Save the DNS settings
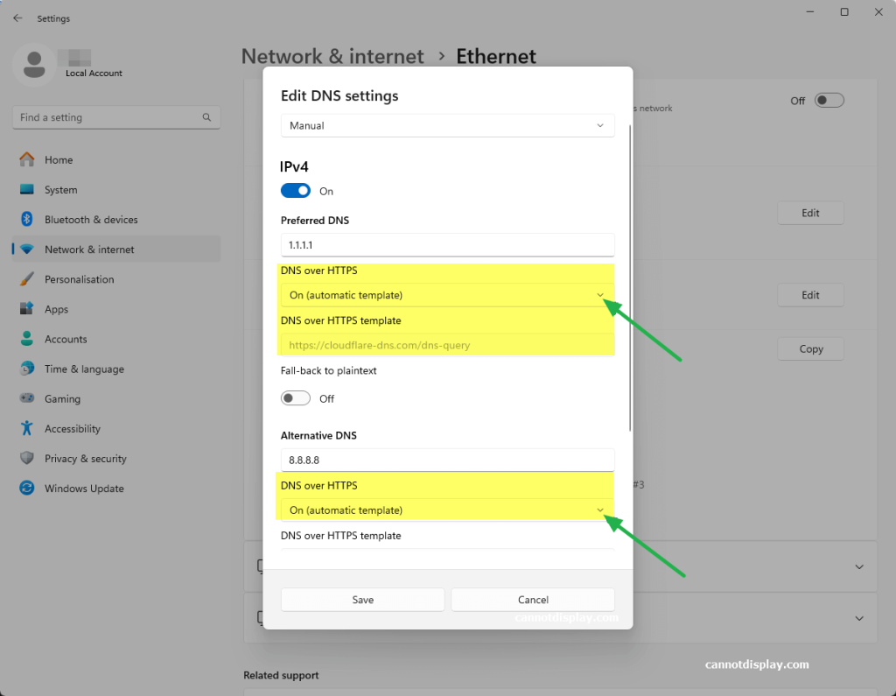The height and width of the screenshot is (696, 896). click(362, 600)
